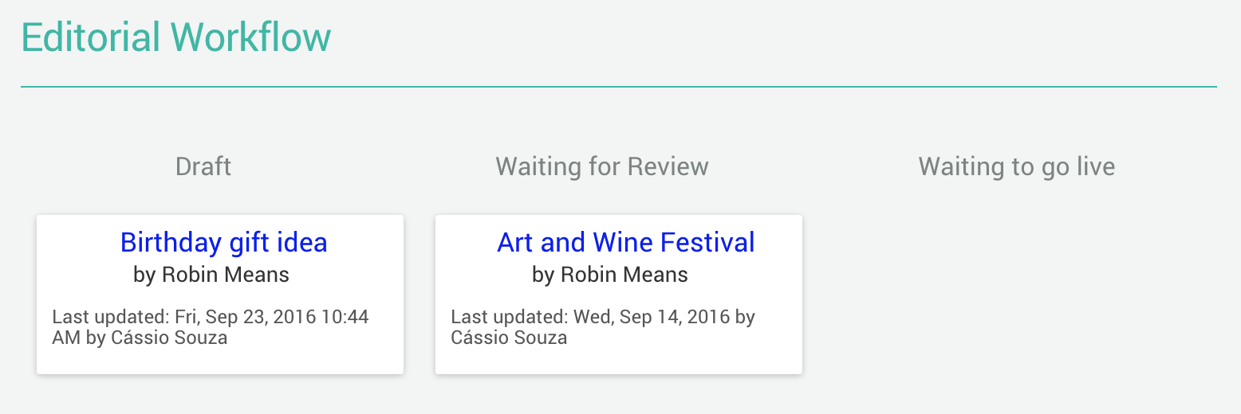Select the Draft column header
Image resolution: width=1241 pixels, height=414 pixels.
click(x=203, y=166)
